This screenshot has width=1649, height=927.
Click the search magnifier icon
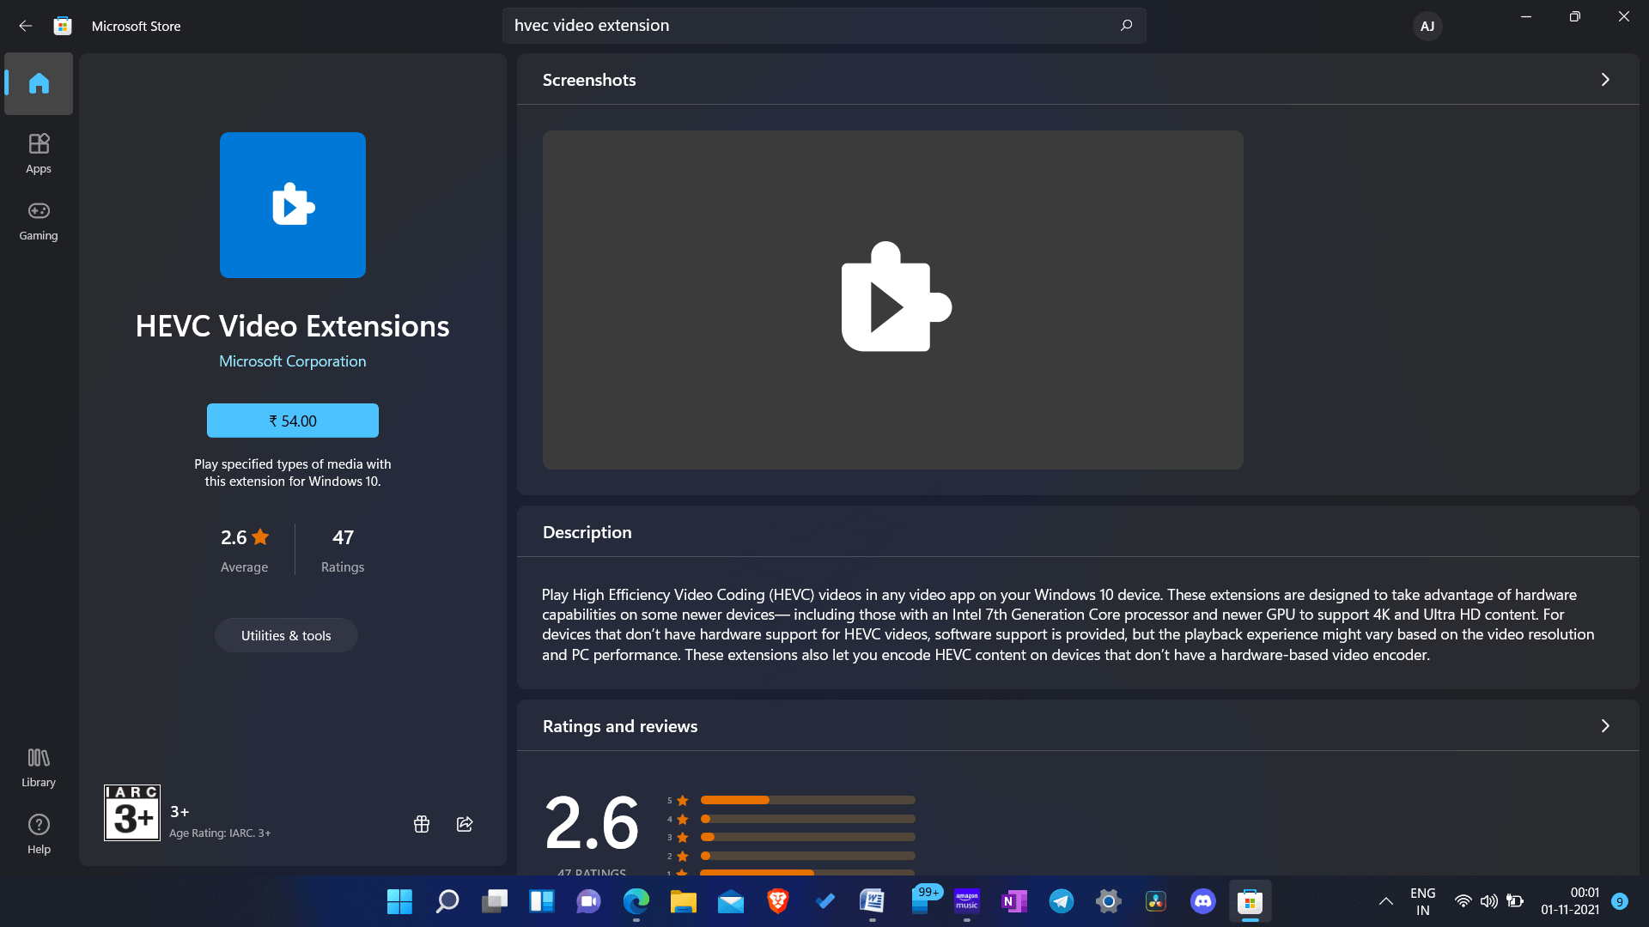point(1125,26)
